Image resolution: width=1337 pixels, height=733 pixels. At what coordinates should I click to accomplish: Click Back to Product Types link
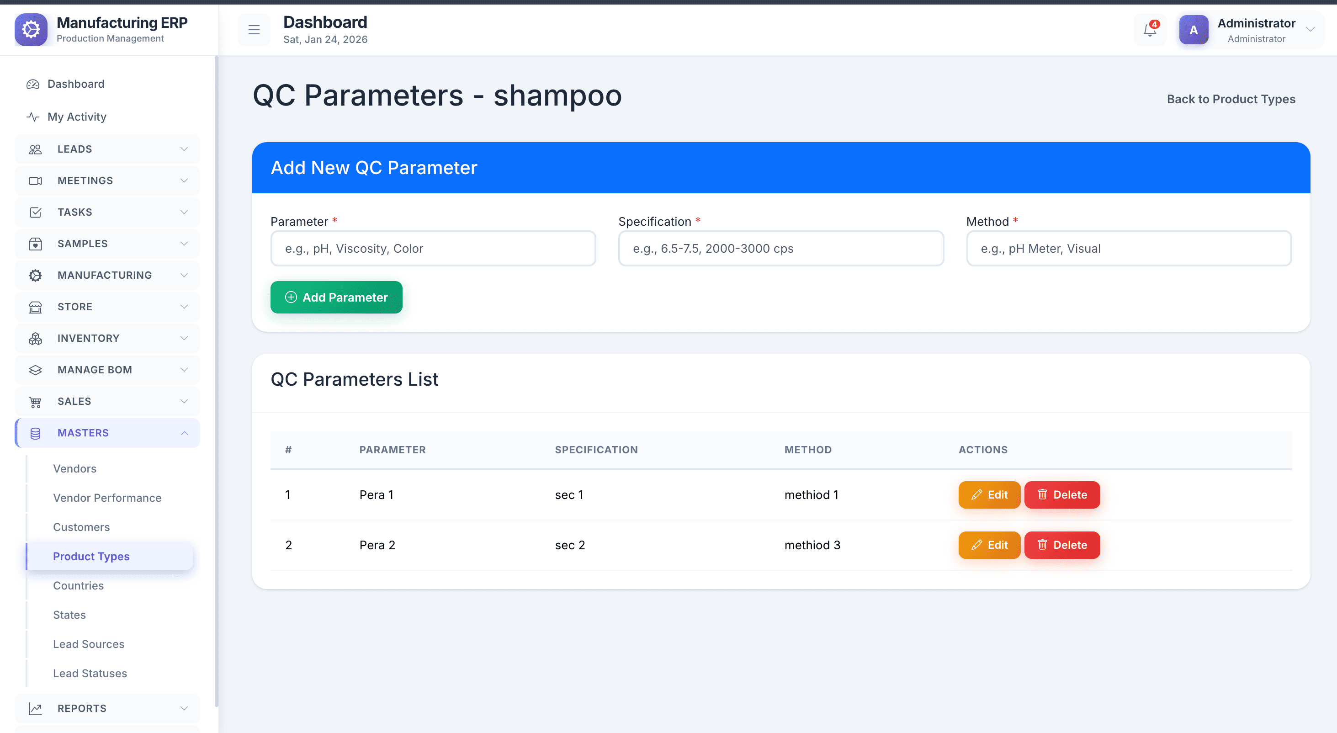[1231, 99]
